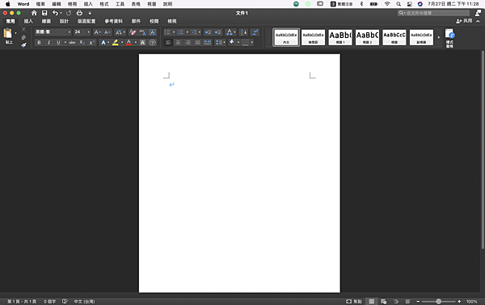Sort text A to Z icon
The width and height of the screenshot is (485, 305).
(244, 32)
